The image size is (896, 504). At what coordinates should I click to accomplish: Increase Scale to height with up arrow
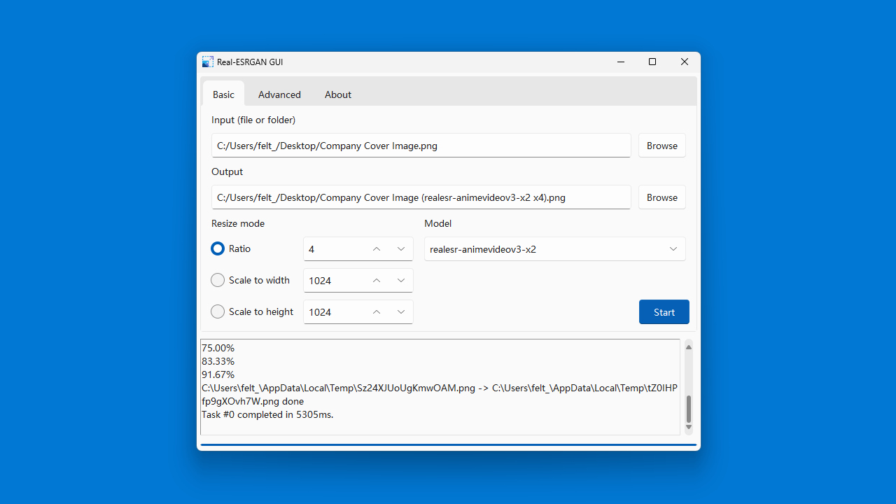(377, 312)
